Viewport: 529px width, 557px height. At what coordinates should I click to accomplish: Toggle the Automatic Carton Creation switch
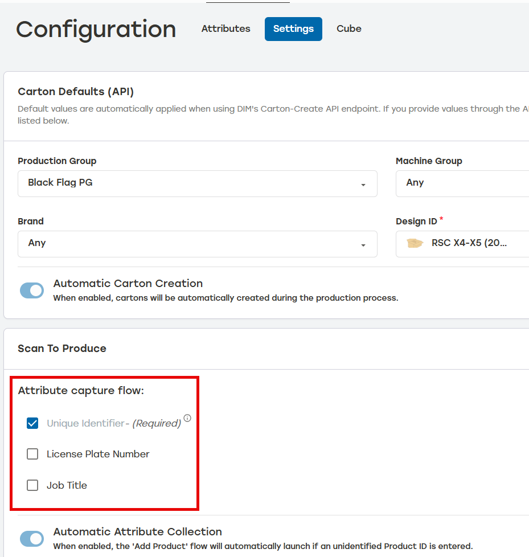click(x=32, y=290)
